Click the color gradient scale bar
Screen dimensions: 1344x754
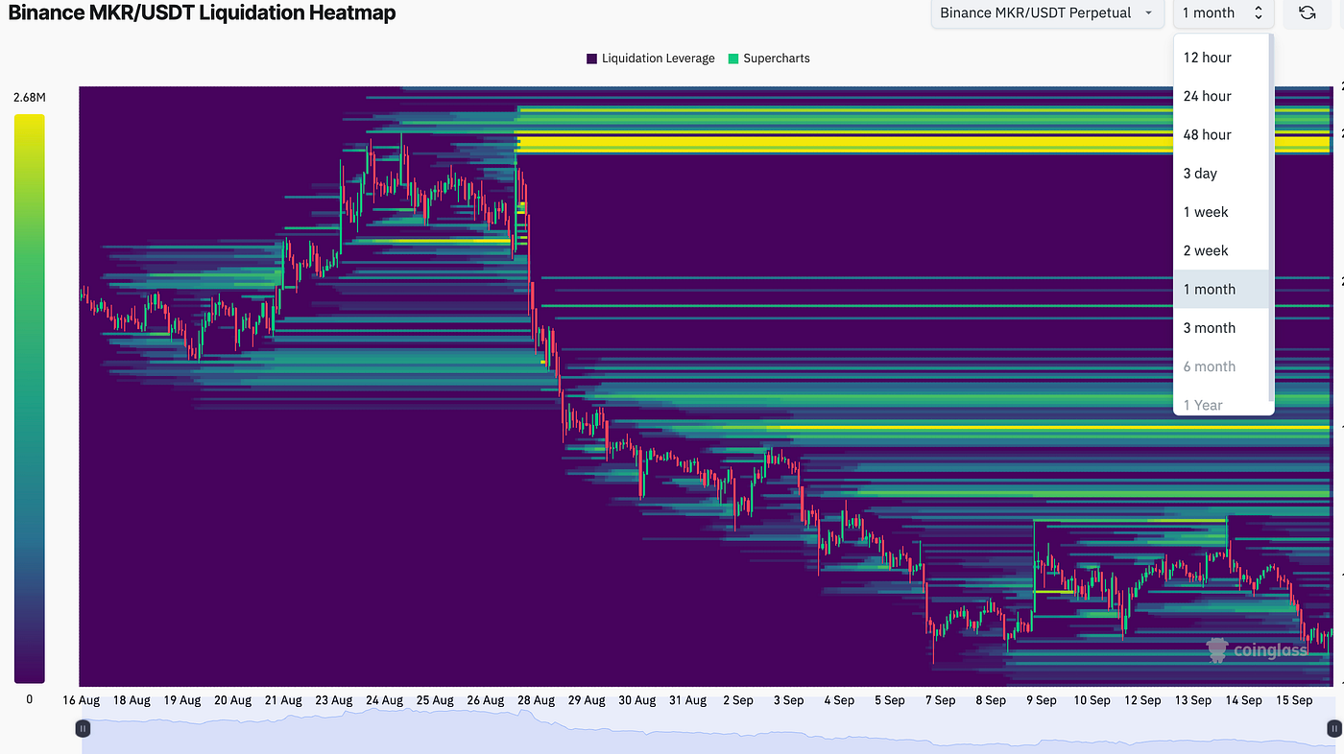pos(29,398)
